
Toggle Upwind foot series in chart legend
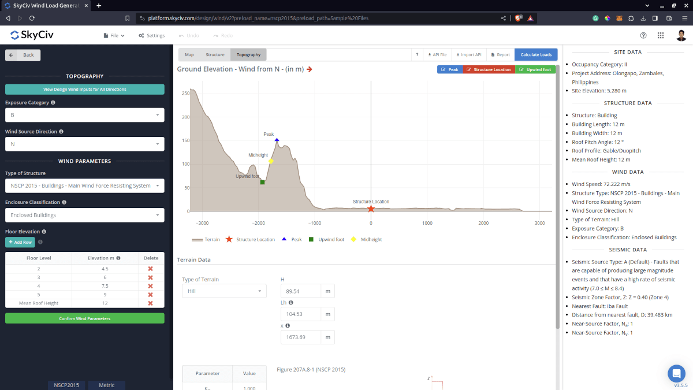[328, 239]
